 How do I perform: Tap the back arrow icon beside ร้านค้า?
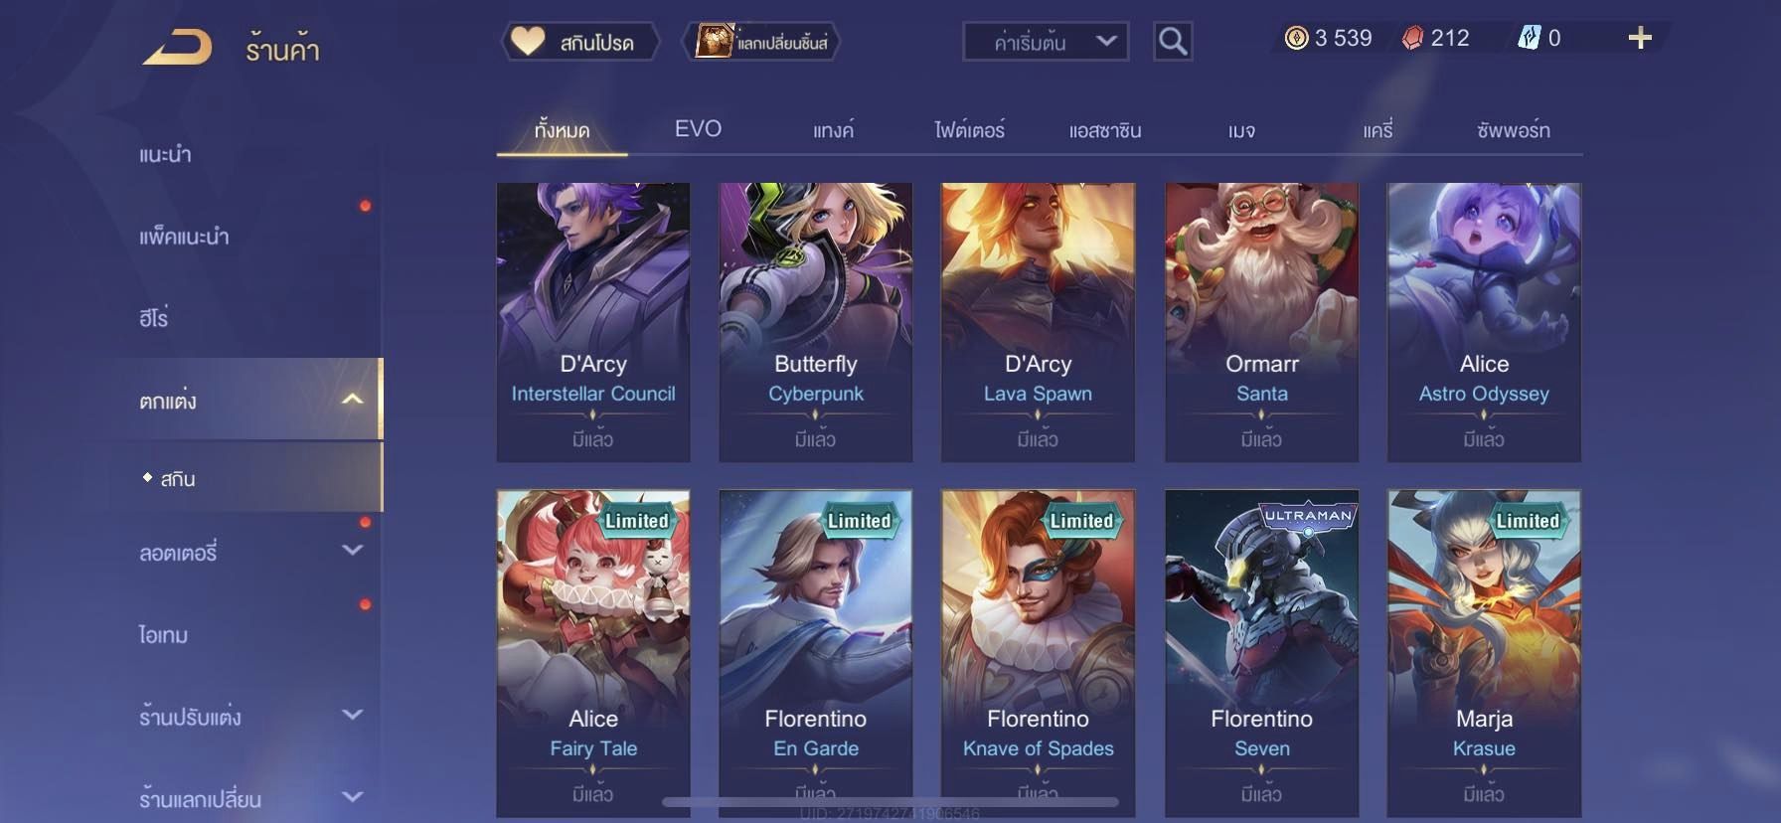click(177, 47)
